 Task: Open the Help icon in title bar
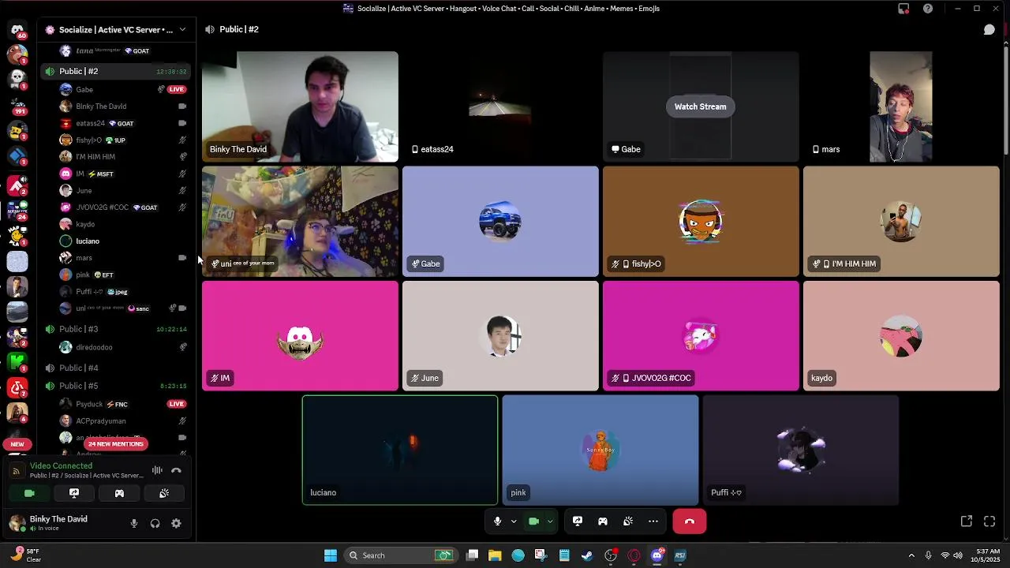click(x=928, y=9)
